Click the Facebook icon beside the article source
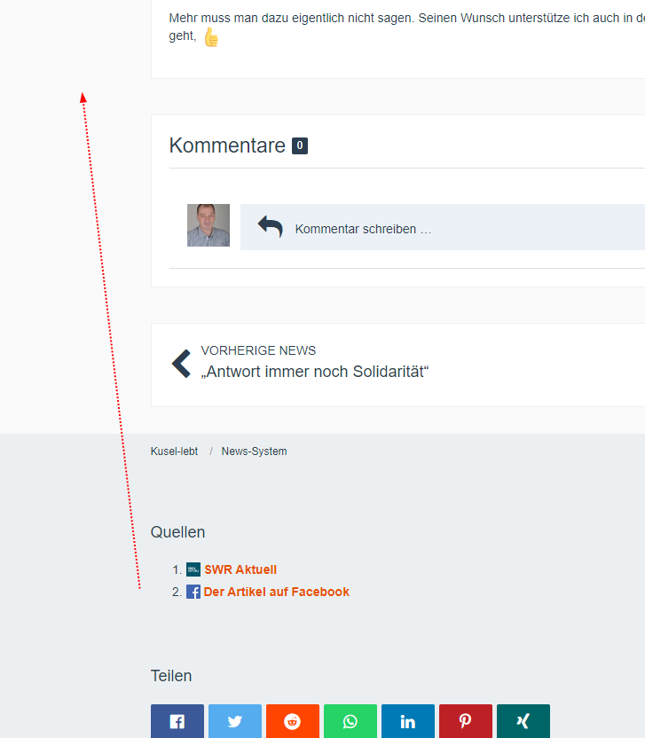The height and width of the screenshot is (738, 645). tap(193, 592)
